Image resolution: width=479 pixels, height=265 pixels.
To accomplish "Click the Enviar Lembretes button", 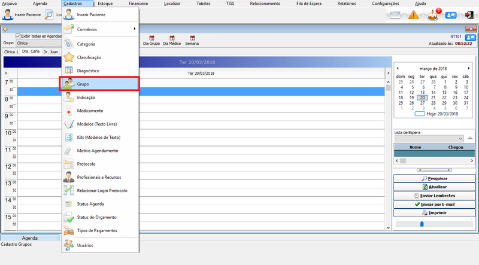I will point(433,196).
